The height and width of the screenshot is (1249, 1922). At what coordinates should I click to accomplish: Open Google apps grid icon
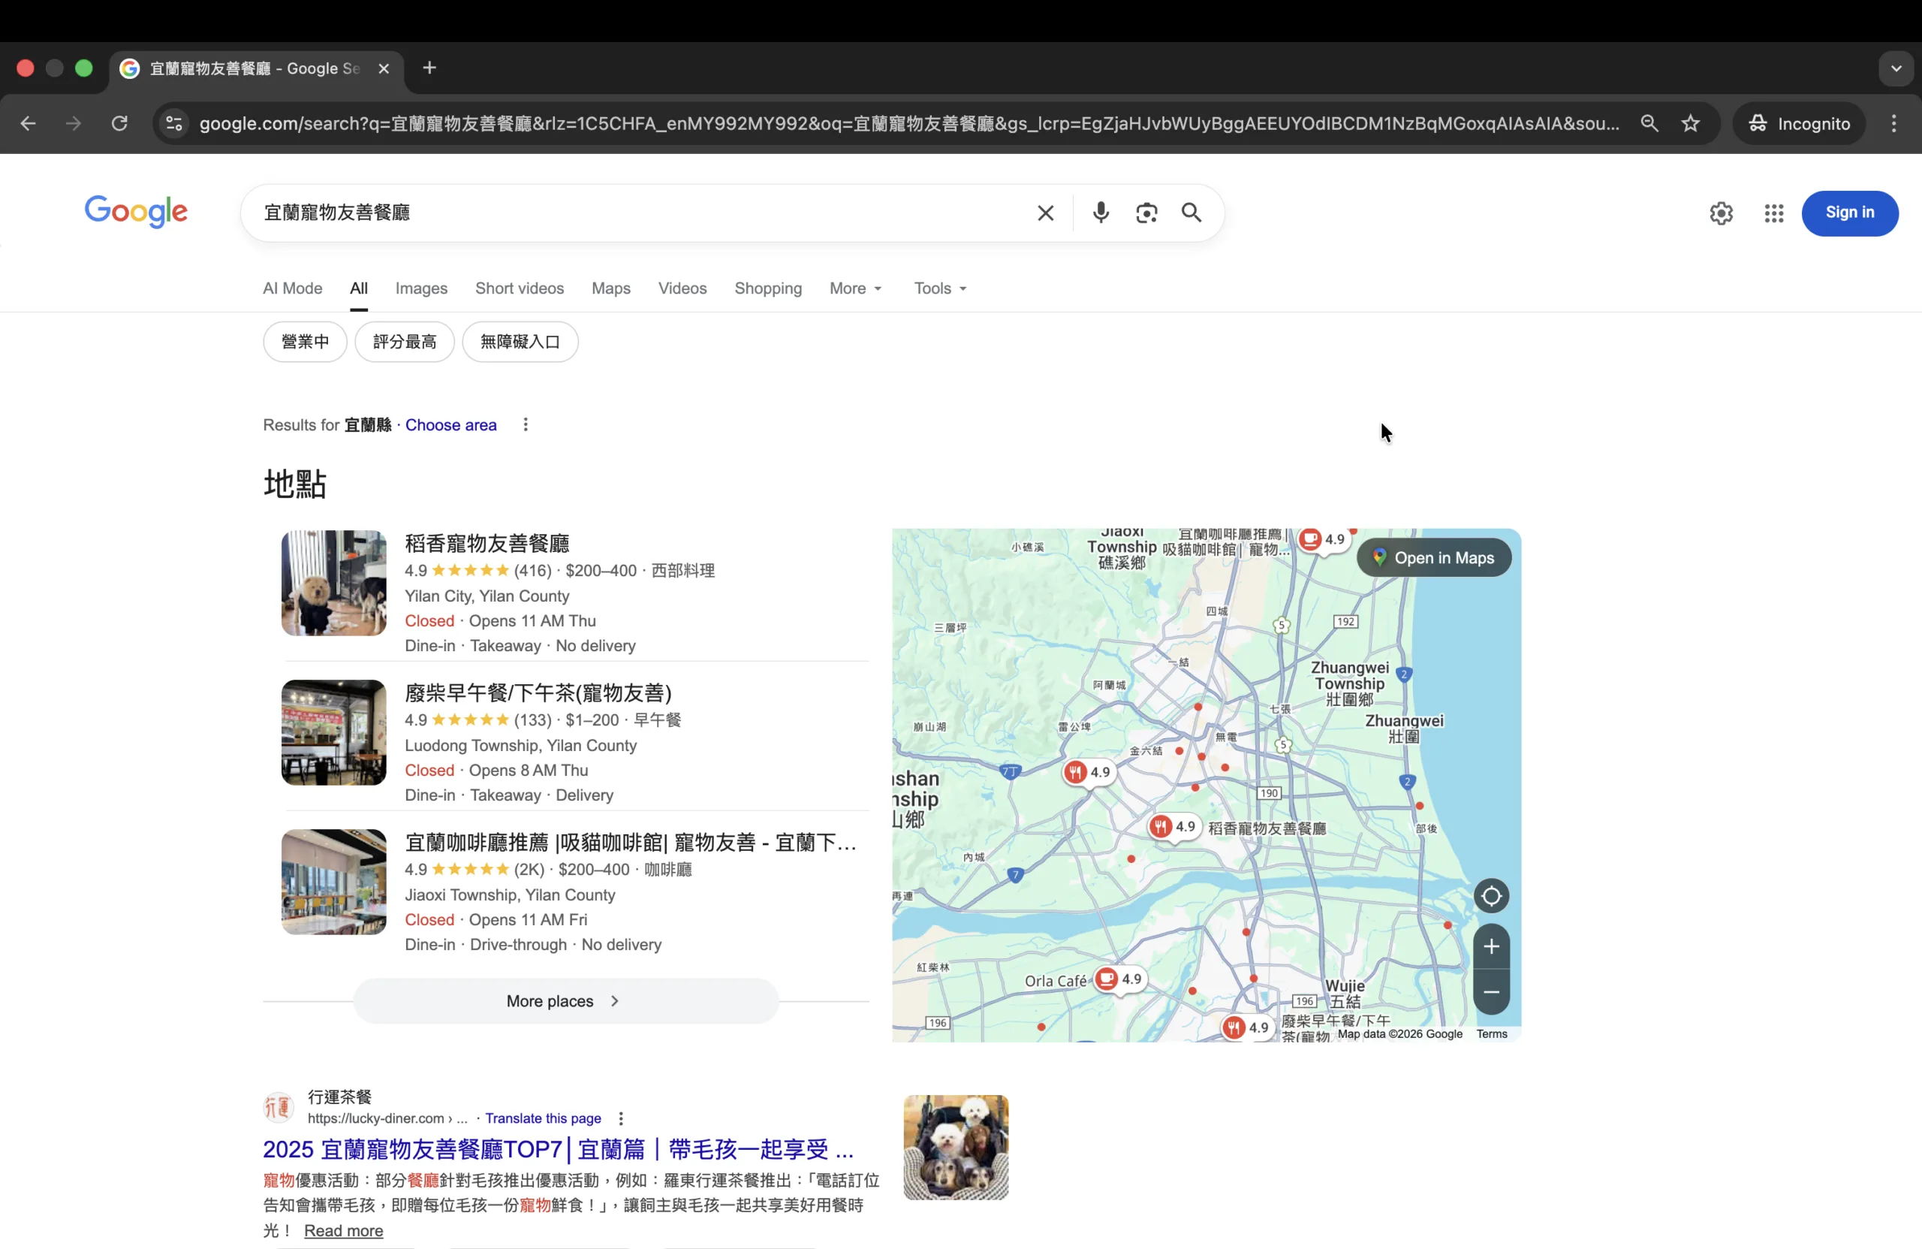[1773, 213]
